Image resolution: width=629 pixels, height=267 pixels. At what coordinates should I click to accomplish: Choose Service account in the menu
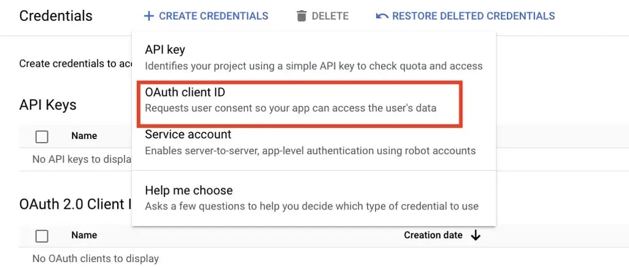click(314, 143)
